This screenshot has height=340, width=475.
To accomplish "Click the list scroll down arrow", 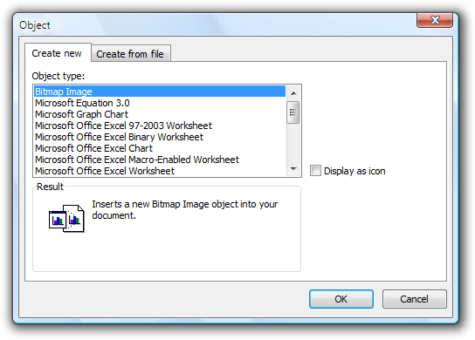I will (293, 169).
